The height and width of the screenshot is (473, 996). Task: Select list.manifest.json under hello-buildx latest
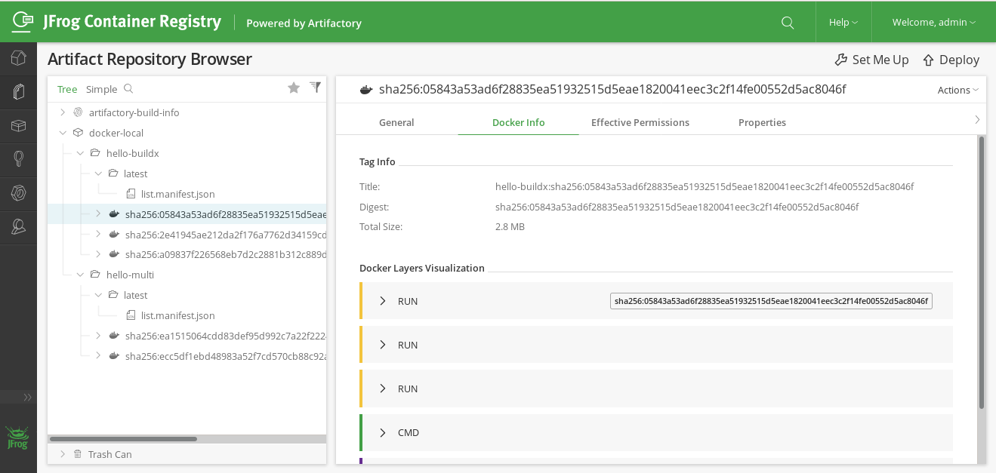(x=177, y=194)
